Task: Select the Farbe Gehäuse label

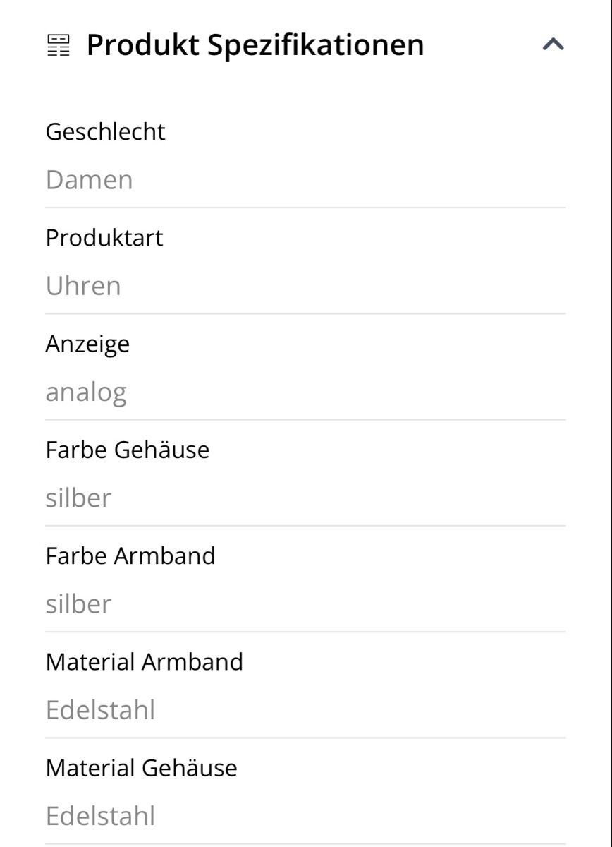Action: 128,450
